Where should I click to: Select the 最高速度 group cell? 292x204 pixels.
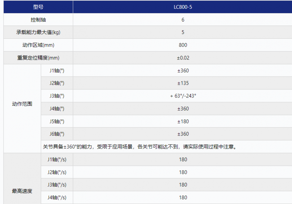(x=22, y=191)
